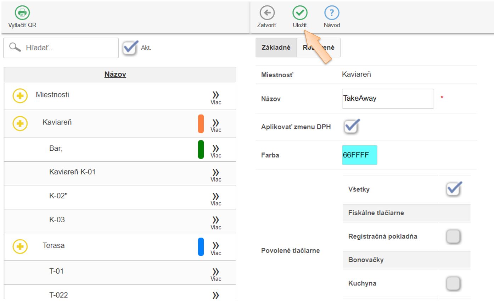Click the Názov input field with TakeAway
The width and height of the screenshot is (494, 306).
[388, 99]
